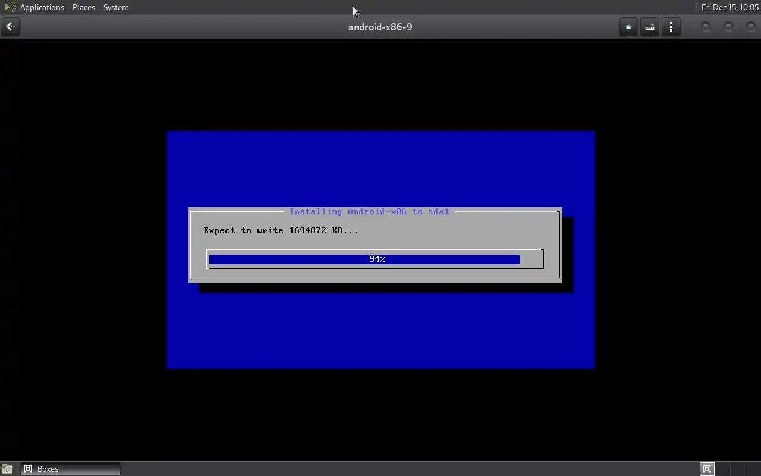
Task: Open the three-dot menu in header
Action: click(x=671, y=27)
